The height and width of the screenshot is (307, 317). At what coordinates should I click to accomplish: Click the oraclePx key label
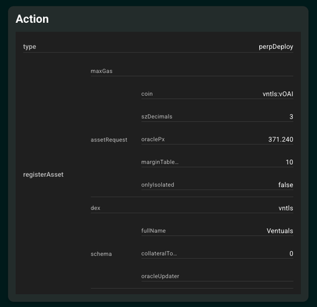click(x=153, y=140)
